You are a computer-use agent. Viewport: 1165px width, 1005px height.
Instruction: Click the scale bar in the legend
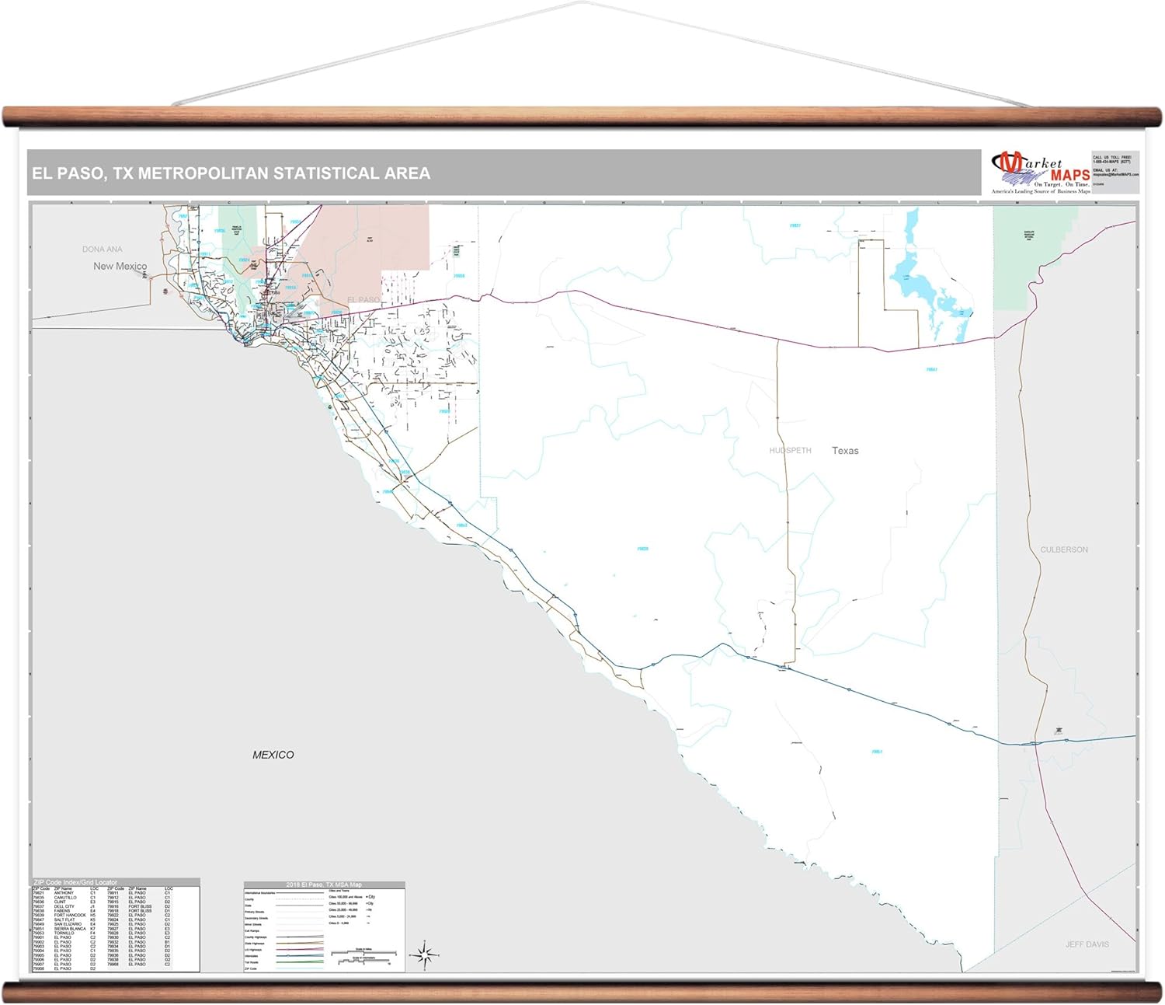363,957
